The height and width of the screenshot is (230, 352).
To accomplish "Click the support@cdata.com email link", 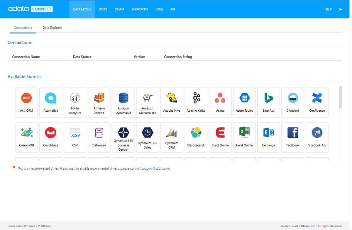I will pyautogui.click(x=155, y=169).
